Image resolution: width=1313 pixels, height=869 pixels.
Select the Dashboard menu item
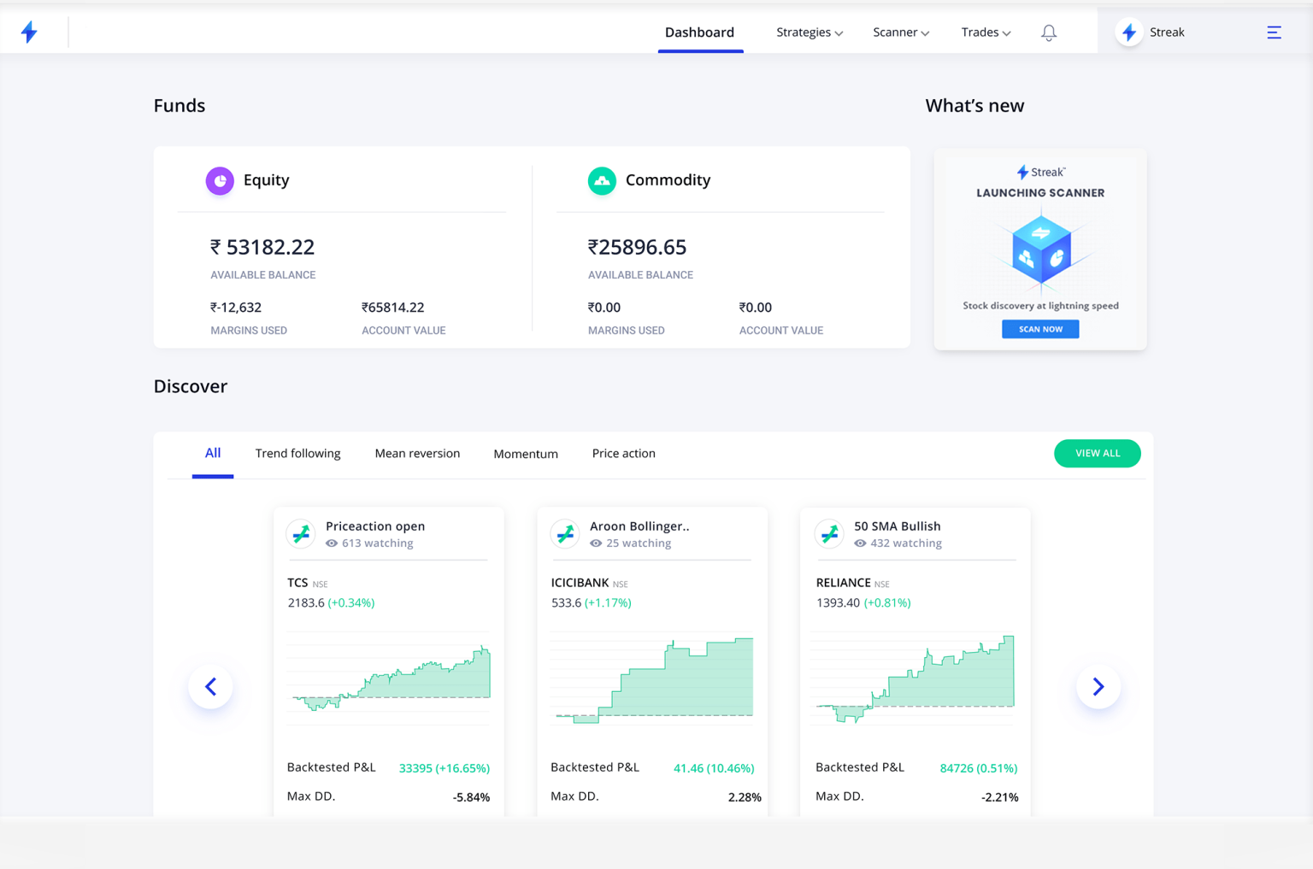(699, 32)
